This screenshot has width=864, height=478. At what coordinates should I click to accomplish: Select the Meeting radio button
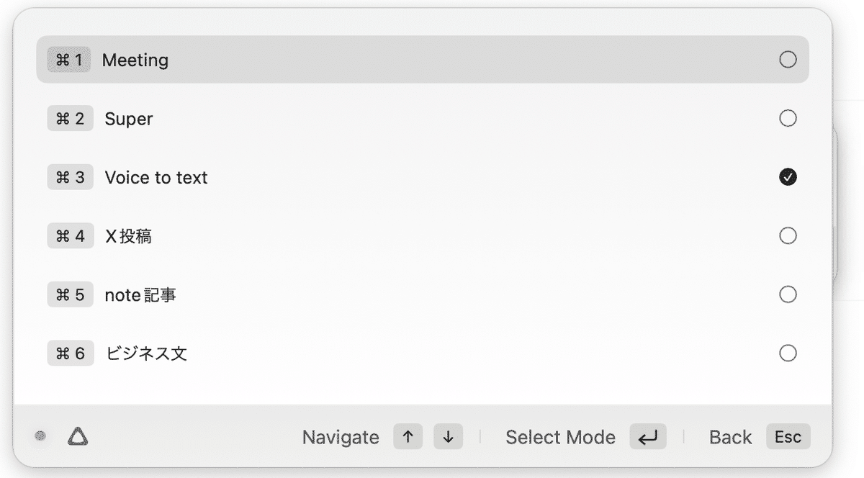pos(788,60)
